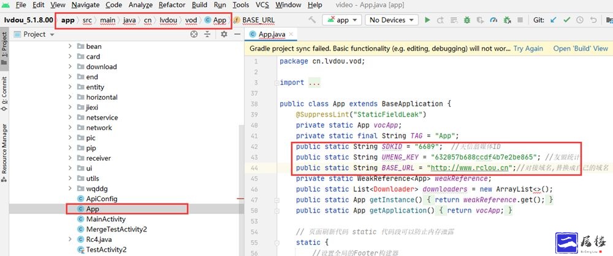The image size is (613, 256).
Task: Click Try Again for Gradle sync
Action: (528, 49)
